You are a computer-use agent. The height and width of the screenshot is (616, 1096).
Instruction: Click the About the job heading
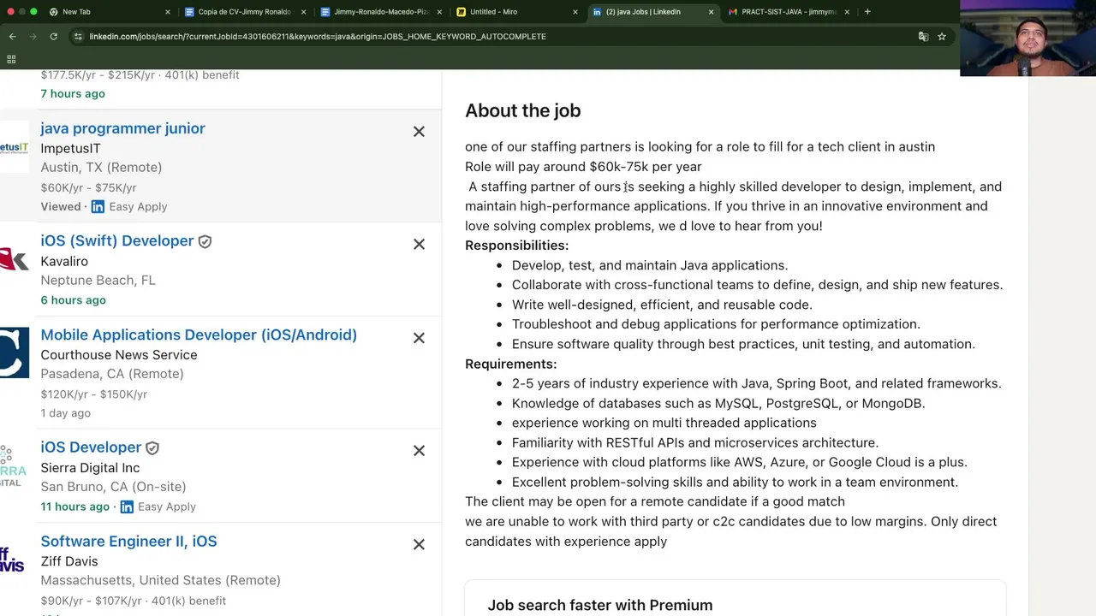click(523, 110)
